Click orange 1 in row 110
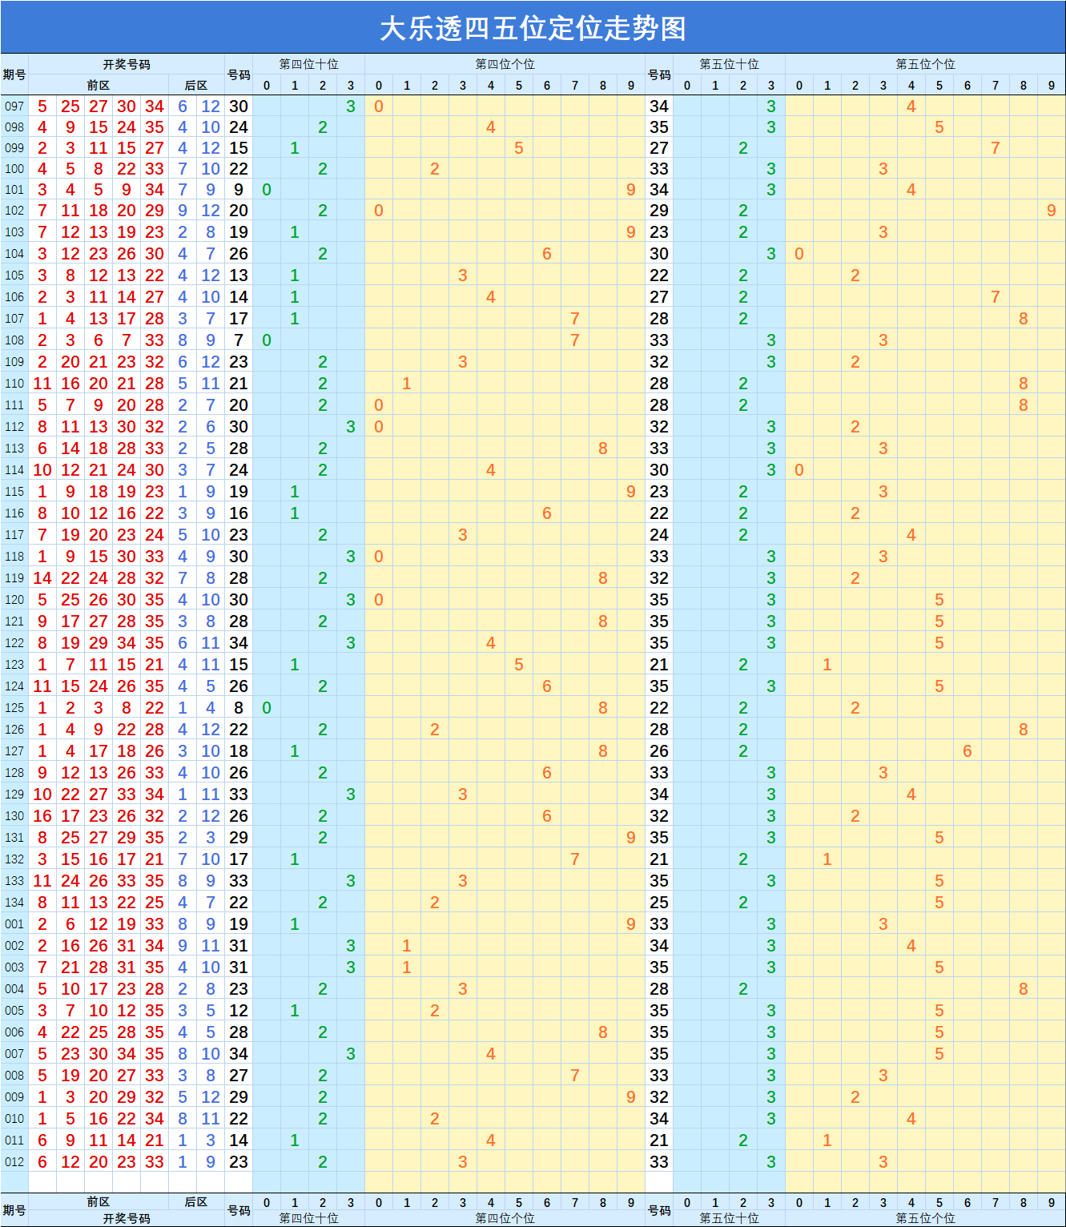 pos(407,383)
